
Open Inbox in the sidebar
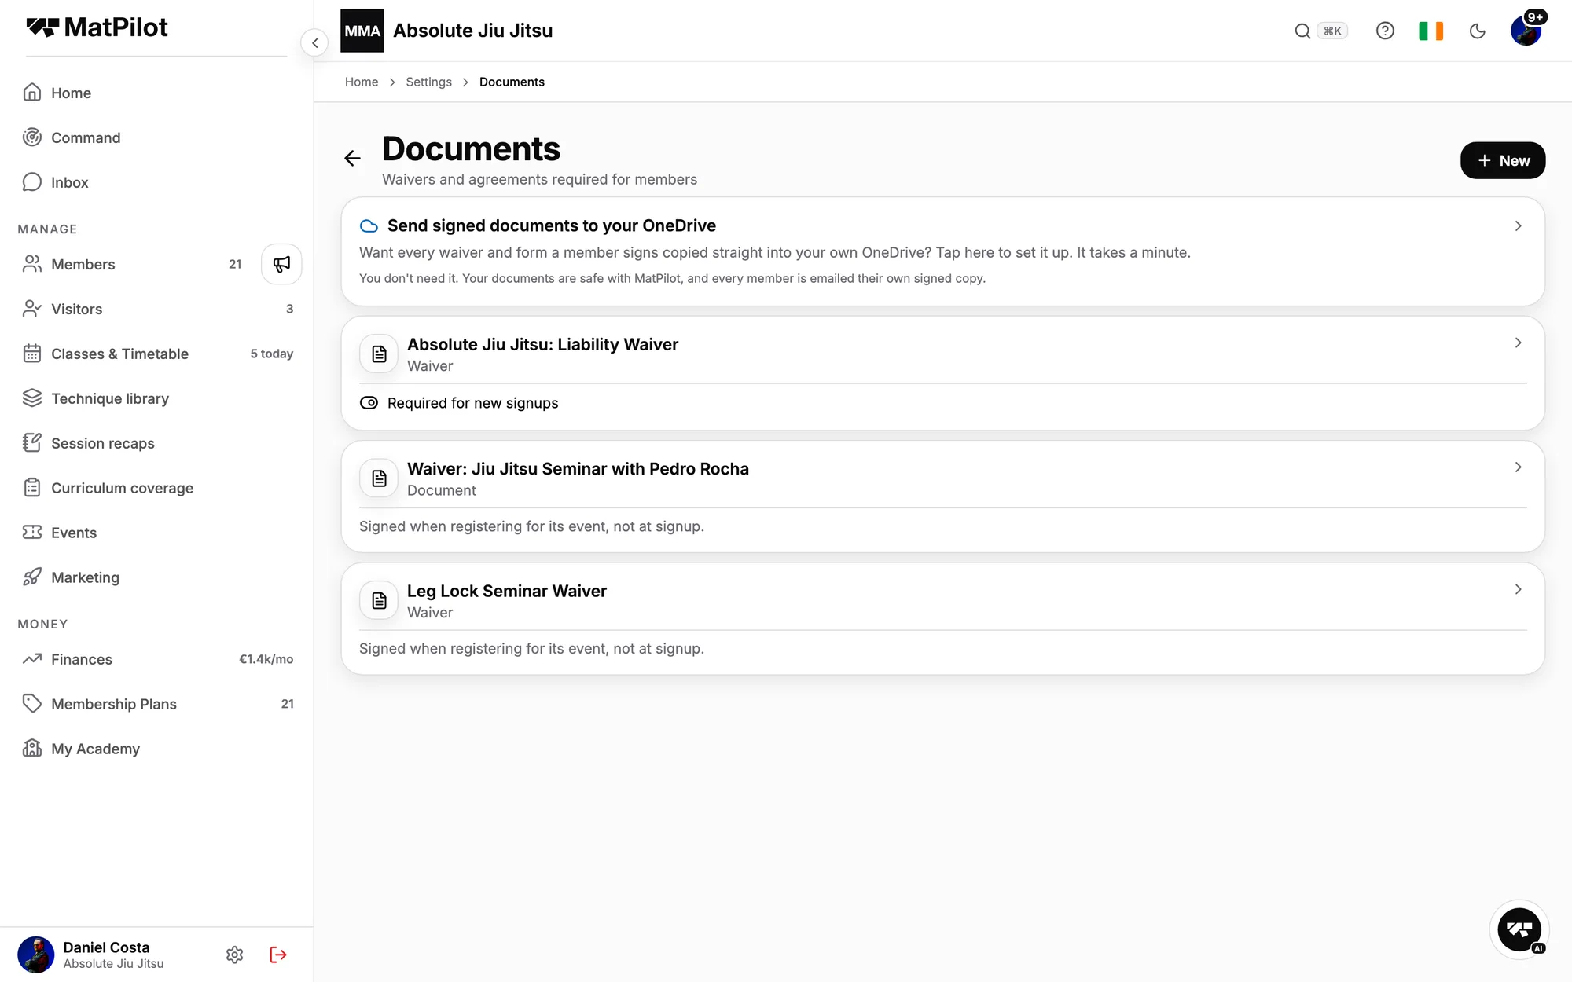tap(157, 182)
